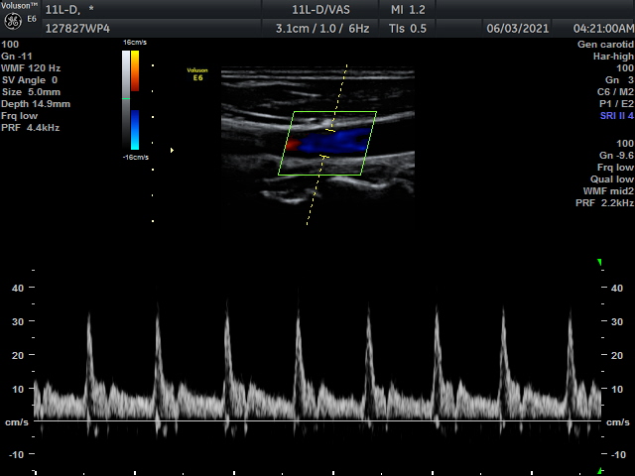635x476 pixels.
Task: Click the color Doppler velocity scale bar
Action: [x=135, y=99]
